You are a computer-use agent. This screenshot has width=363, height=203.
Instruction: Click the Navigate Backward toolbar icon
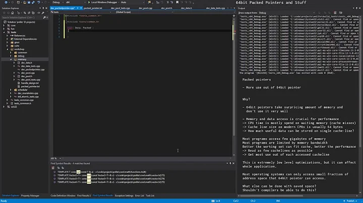click(6, 3)
